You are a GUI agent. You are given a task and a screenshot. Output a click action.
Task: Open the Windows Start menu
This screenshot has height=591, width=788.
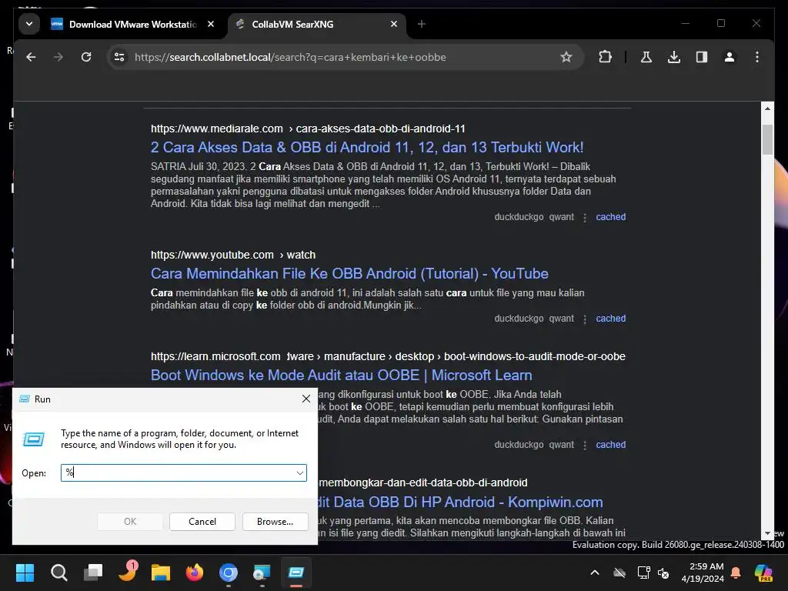point(25,573)
